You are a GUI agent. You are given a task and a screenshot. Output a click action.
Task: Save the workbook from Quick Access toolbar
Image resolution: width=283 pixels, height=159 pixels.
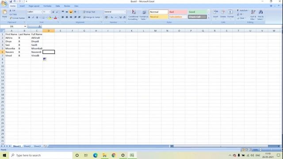click(11, 1)
